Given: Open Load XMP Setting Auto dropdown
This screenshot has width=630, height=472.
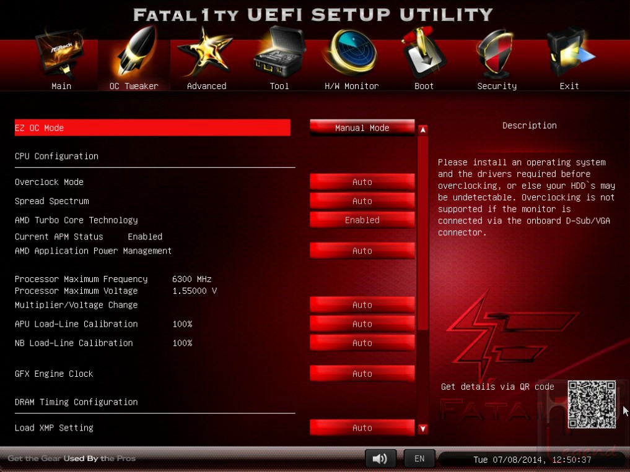Looking at the screenshot, I should [362, 428].
